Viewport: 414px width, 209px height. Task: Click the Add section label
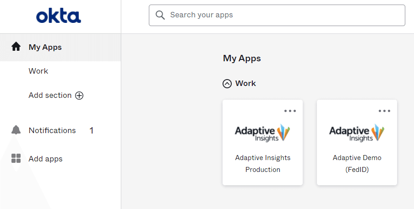point(50,95)
